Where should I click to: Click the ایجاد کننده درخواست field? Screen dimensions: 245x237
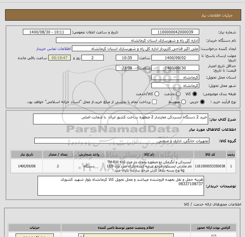[135, 49]
